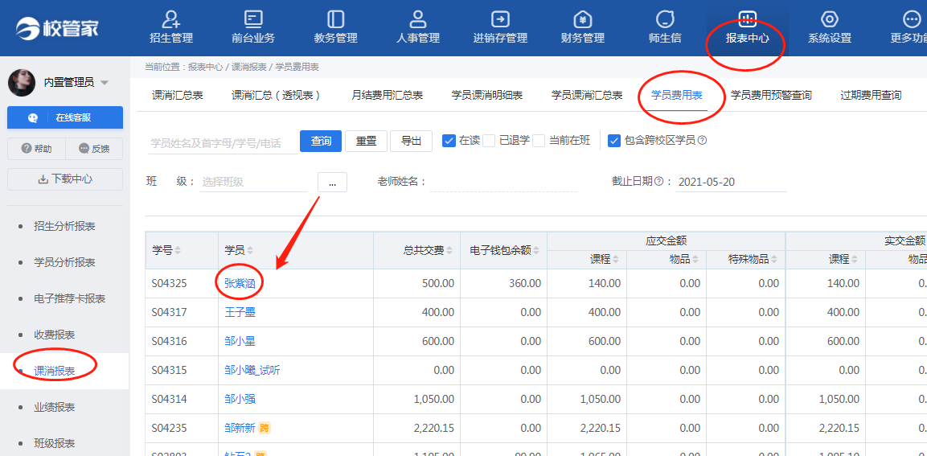Focus the student name search field
The height and width of the screenshot is (456, 927).
tap(222, 142)
